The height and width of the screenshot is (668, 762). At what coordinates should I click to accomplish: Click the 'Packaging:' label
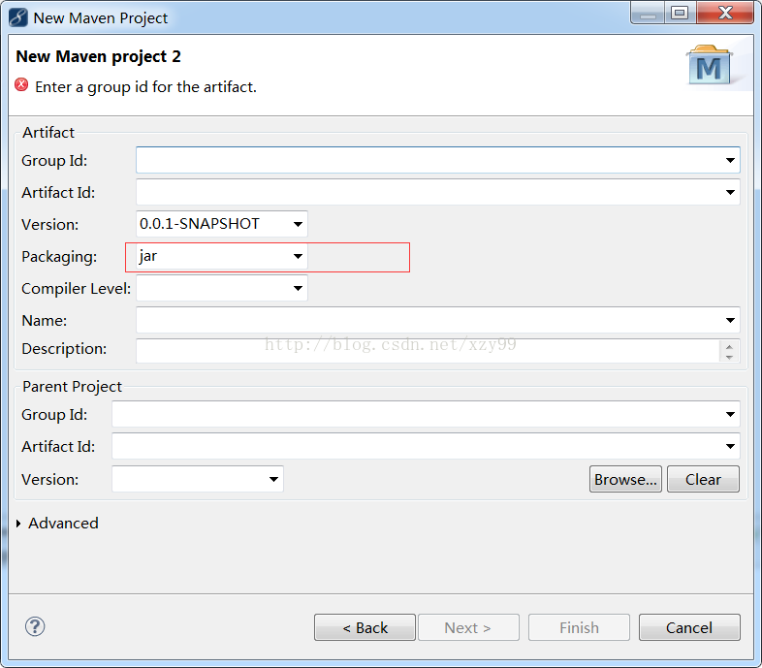(x=59, y=257)
